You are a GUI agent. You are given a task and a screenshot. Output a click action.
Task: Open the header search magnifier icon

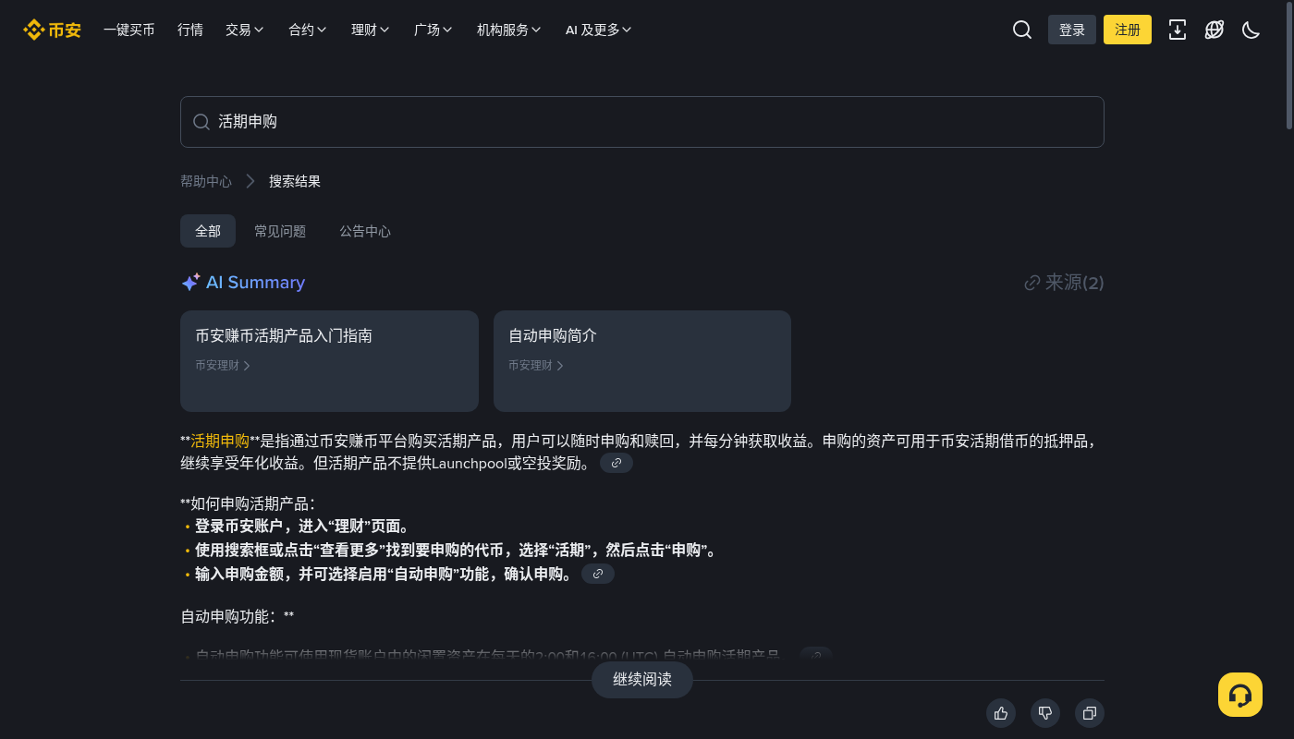coord(1022,30)
